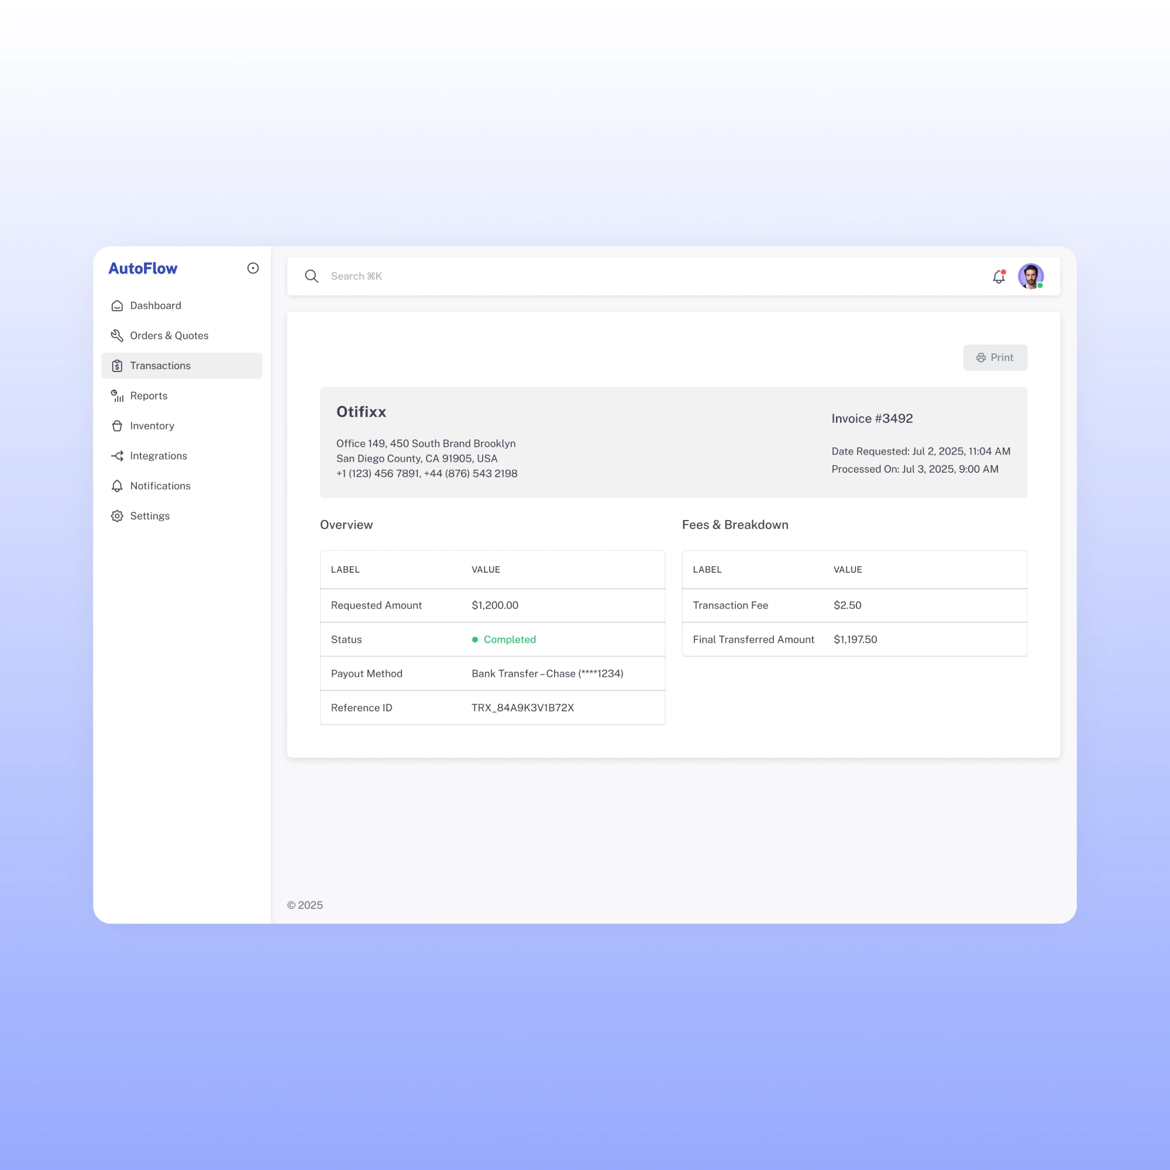
Task: Open the notification bell in top bar
Action: (x=999, y=277)
